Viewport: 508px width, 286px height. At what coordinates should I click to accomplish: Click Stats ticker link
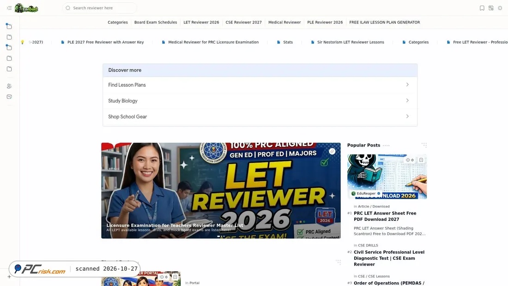pos(288,42)
